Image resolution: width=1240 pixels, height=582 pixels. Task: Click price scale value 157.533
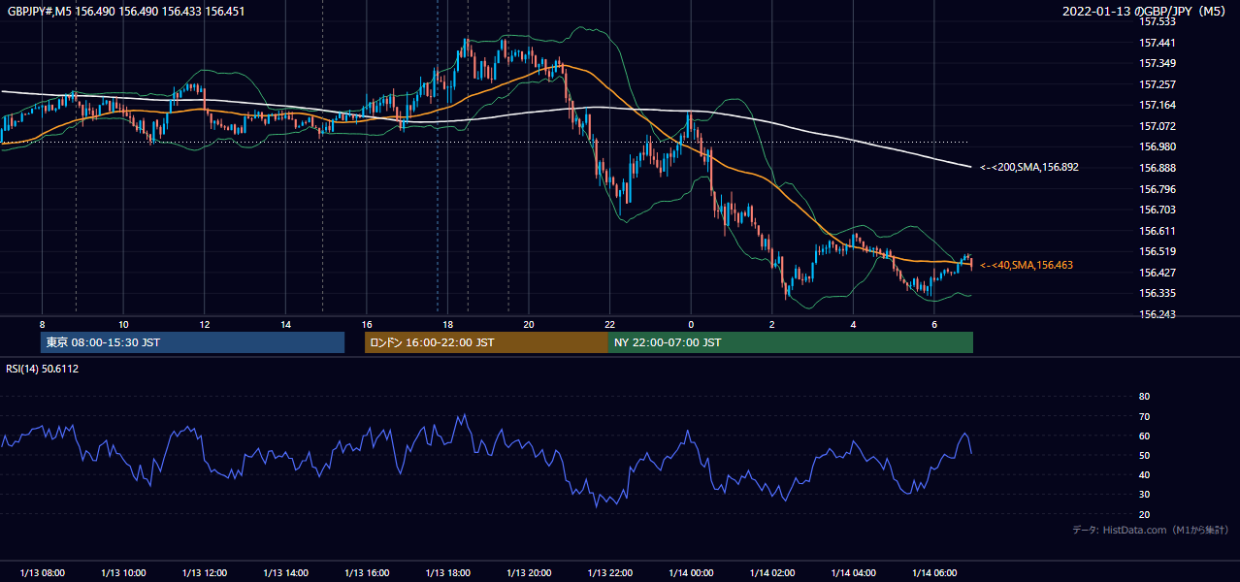[1158, 21]
